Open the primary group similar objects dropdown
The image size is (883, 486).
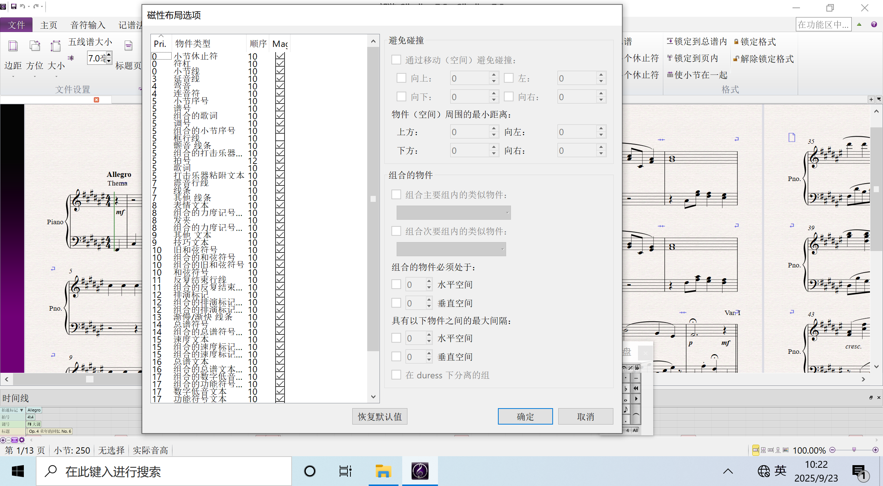tap(453, 213)
